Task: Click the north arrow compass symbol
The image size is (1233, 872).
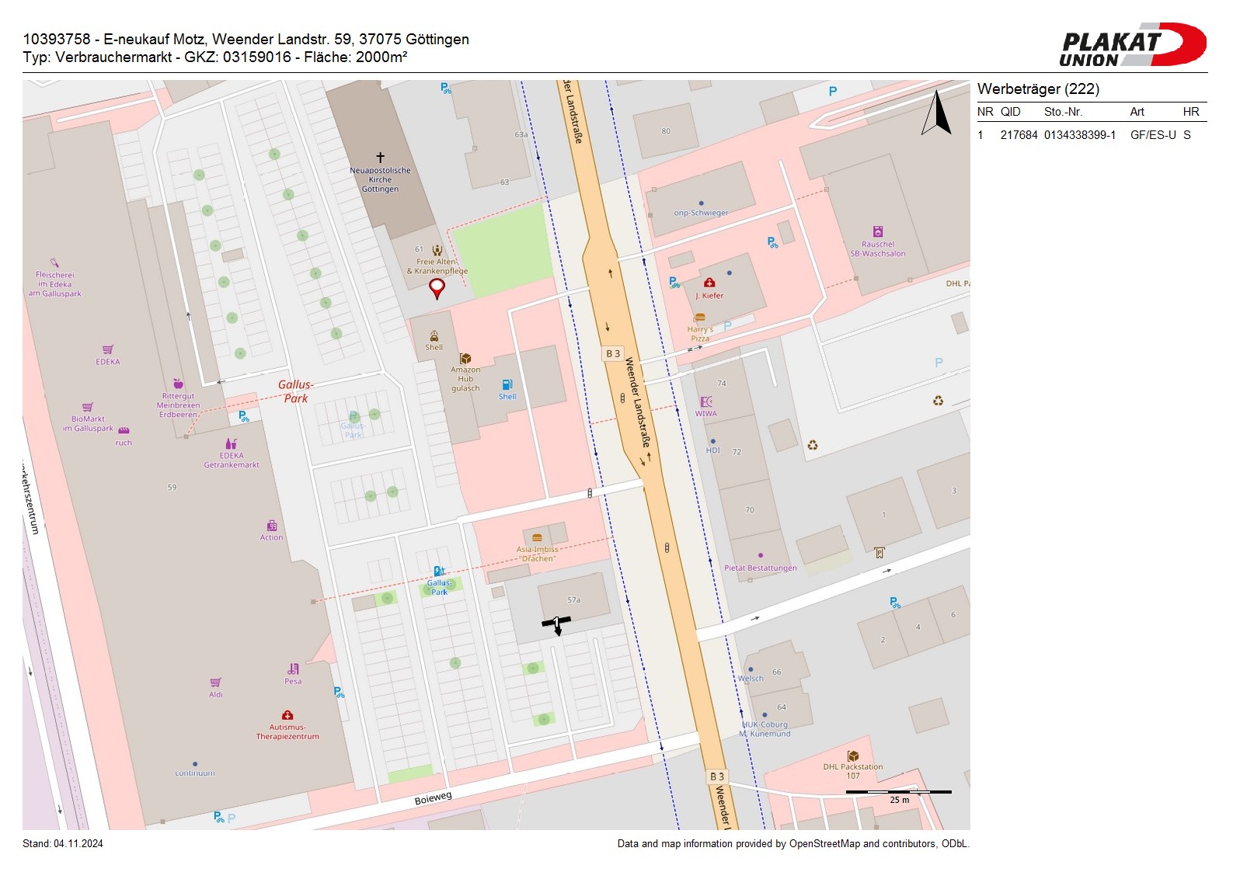Action: (x=937, y=113)
